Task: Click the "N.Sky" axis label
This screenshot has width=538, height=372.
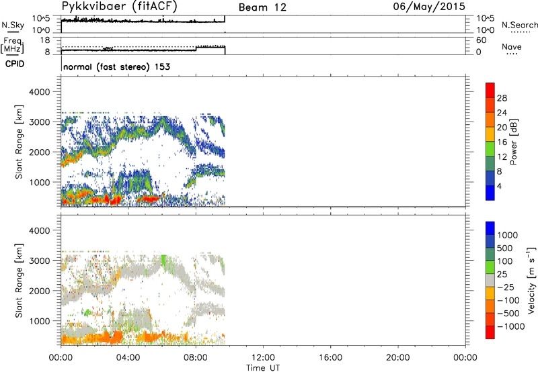Action: (13, 25)
